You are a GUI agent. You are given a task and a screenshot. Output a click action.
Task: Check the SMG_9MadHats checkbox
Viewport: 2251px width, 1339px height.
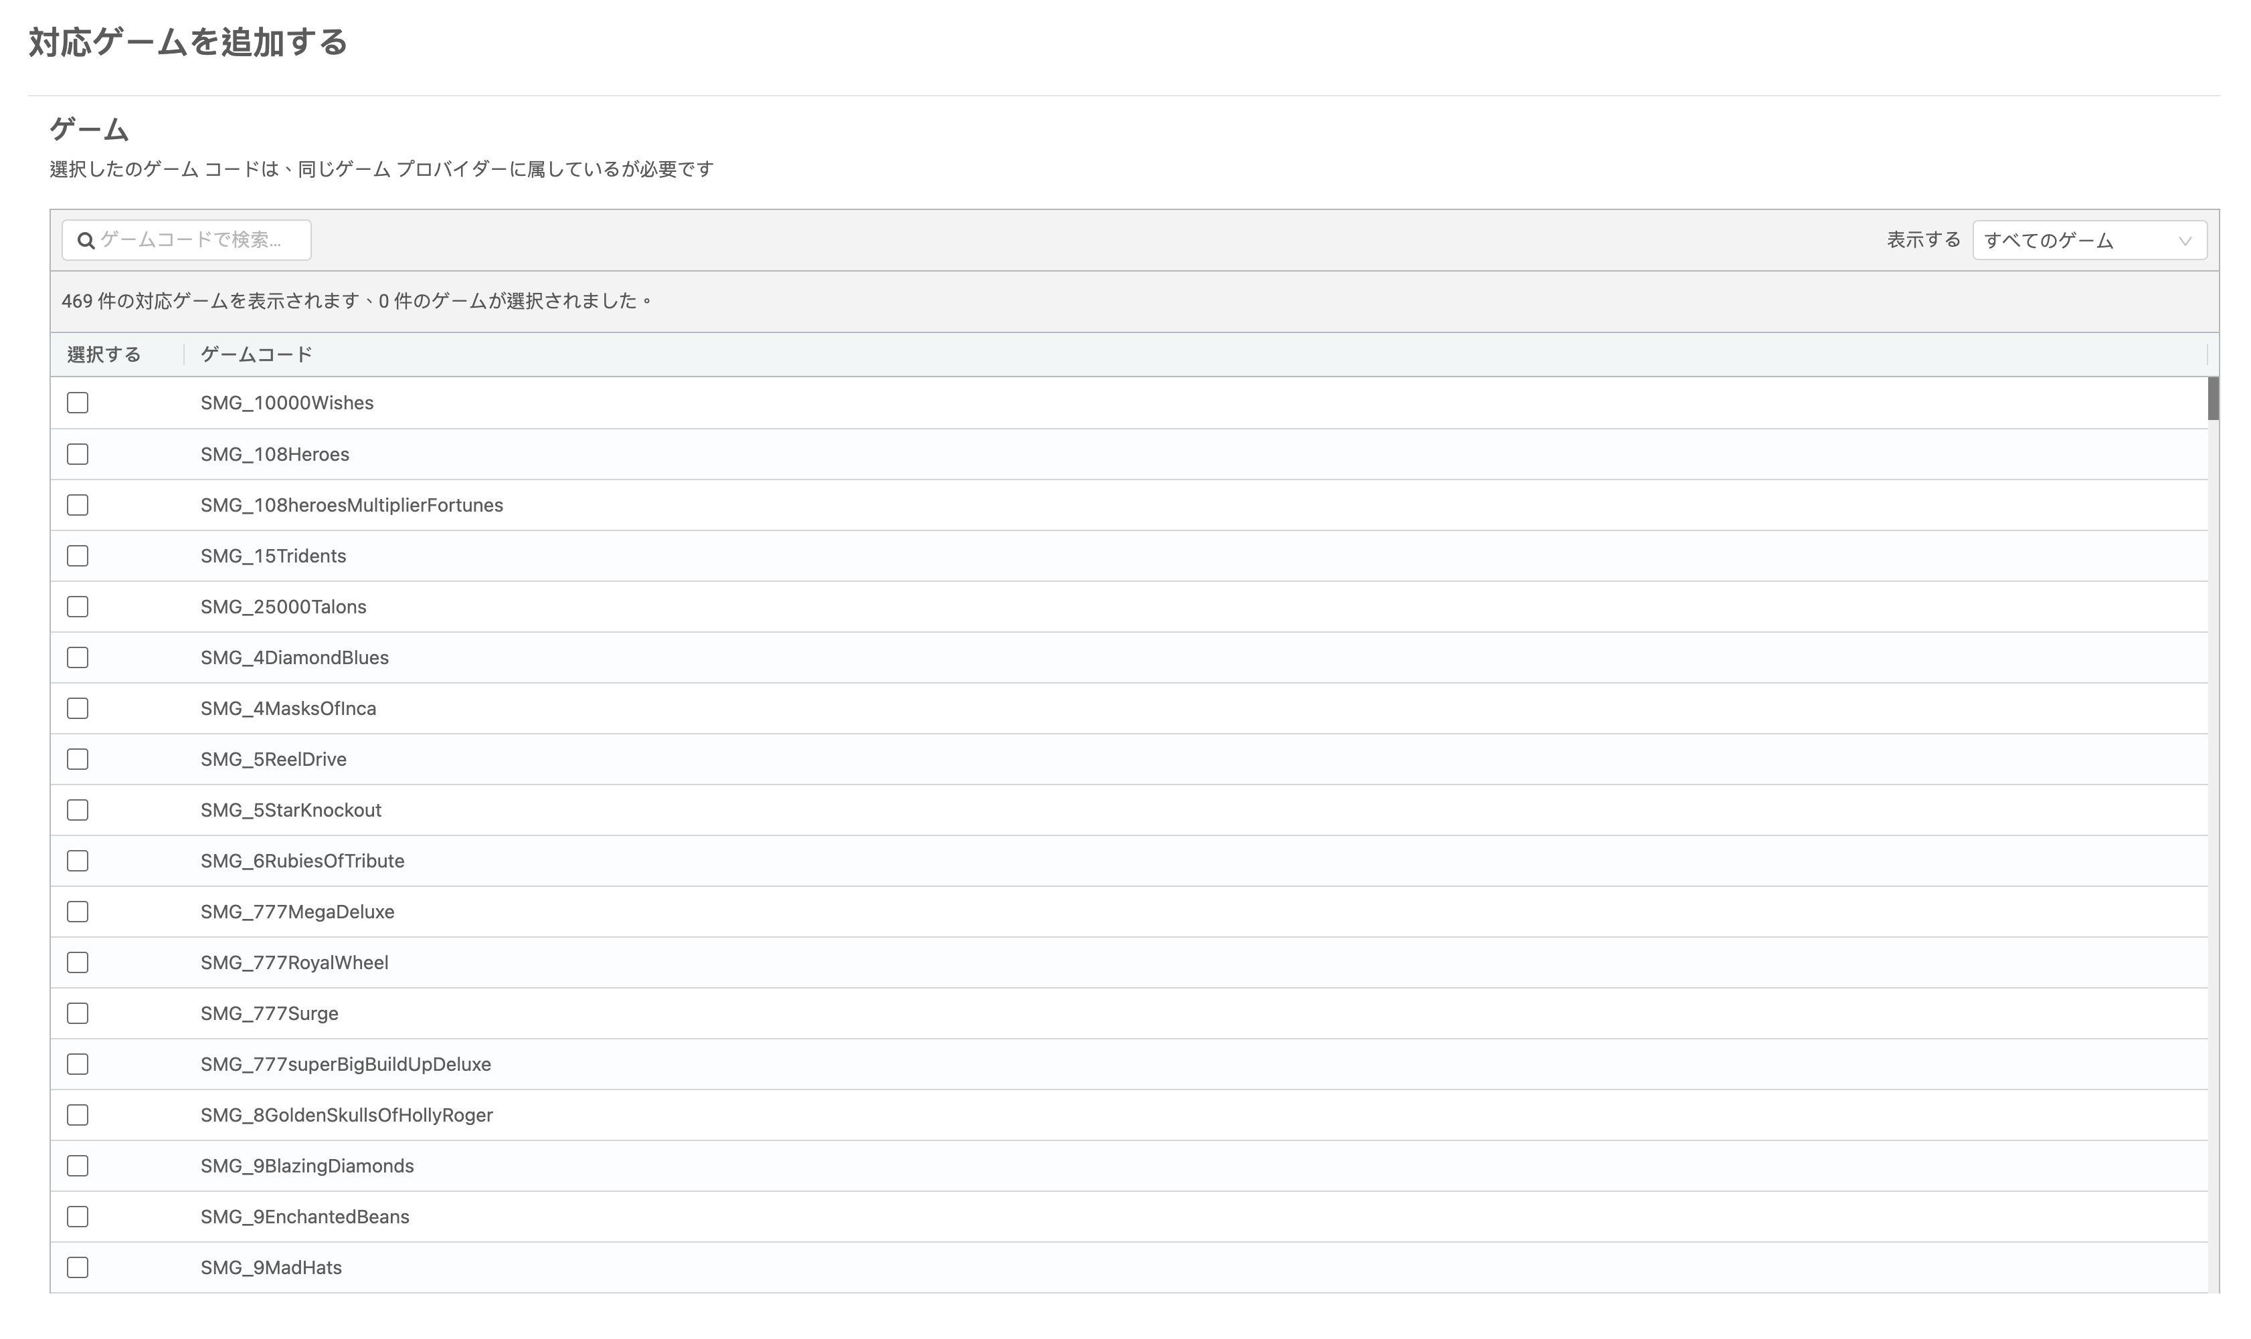[x=78, y=1267]
